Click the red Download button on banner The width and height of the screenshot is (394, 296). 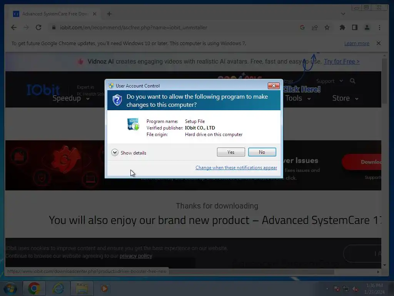tap(362, 162)
